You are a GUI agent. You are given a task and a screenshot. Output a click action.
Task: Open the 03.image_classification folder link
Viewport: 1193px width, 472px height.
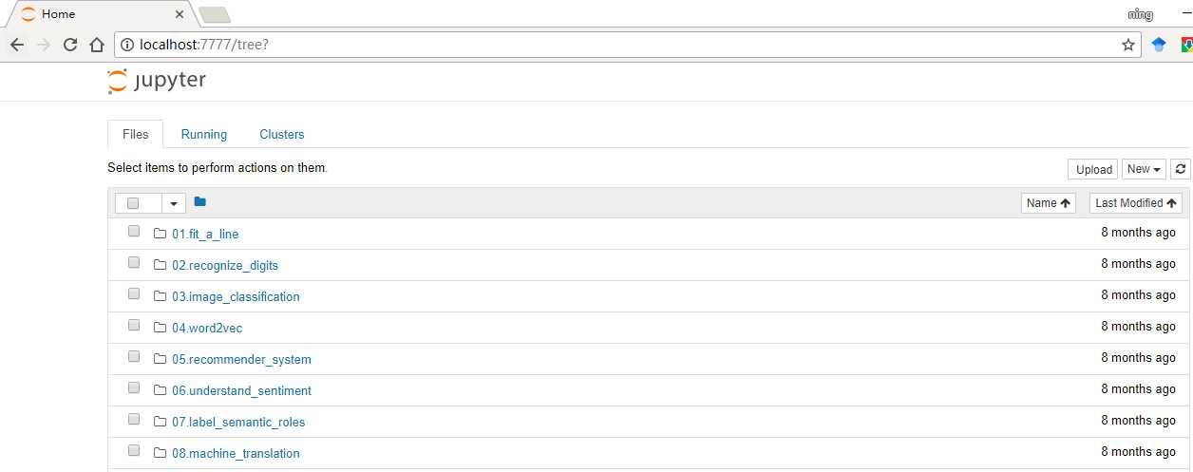(236, 296)
